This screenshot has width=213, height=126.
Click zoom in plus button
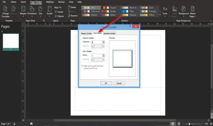tap(202, 124)
